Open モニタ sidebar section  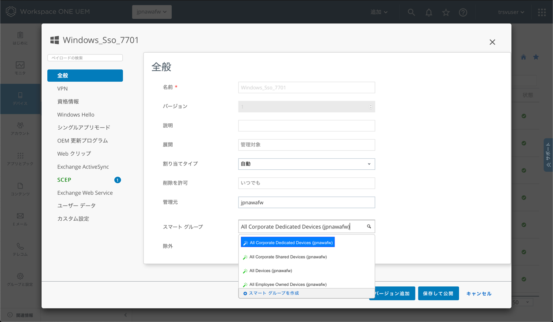tap(20, 68)
